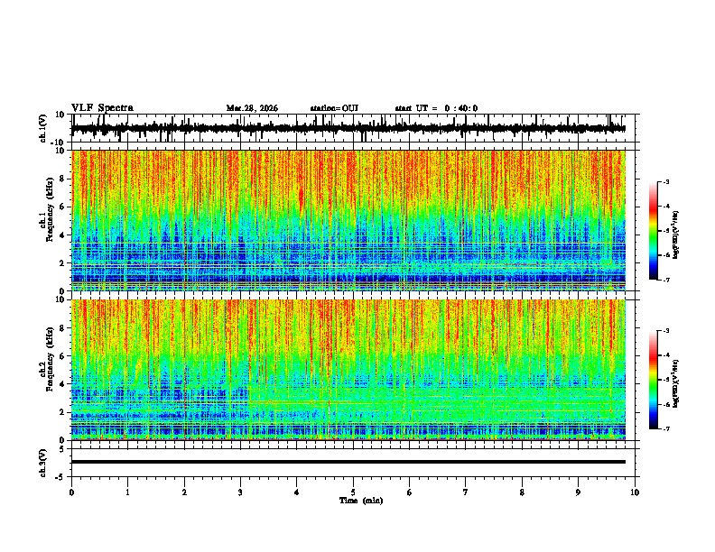Image resolution: width=715 pixels, height=552 pixels.
Task: Click the "-3" label on ch.1 color bar
Action: 665,182
